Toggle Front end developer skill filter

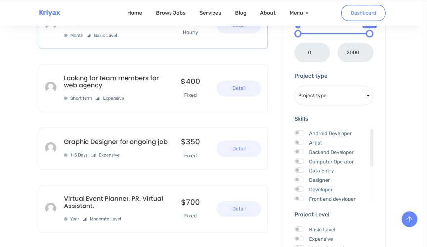[299, 198]
